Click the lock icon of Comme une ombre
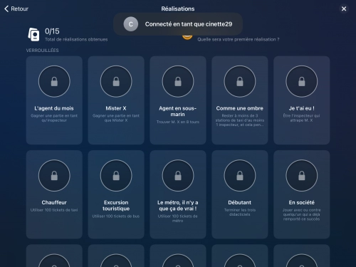Viewport: 356px width, 267px height. (240, 81)
